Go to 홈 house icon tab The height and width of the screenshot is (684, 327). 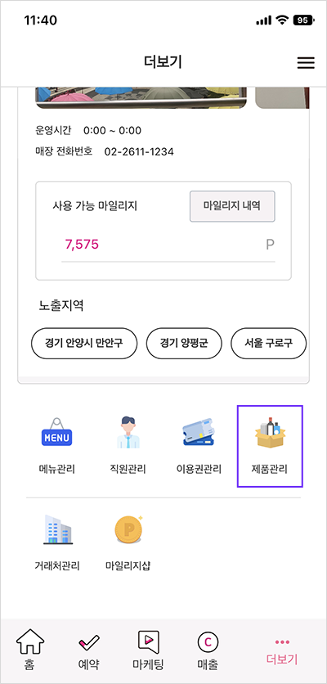pyautogui.click(x=30, y=650)
